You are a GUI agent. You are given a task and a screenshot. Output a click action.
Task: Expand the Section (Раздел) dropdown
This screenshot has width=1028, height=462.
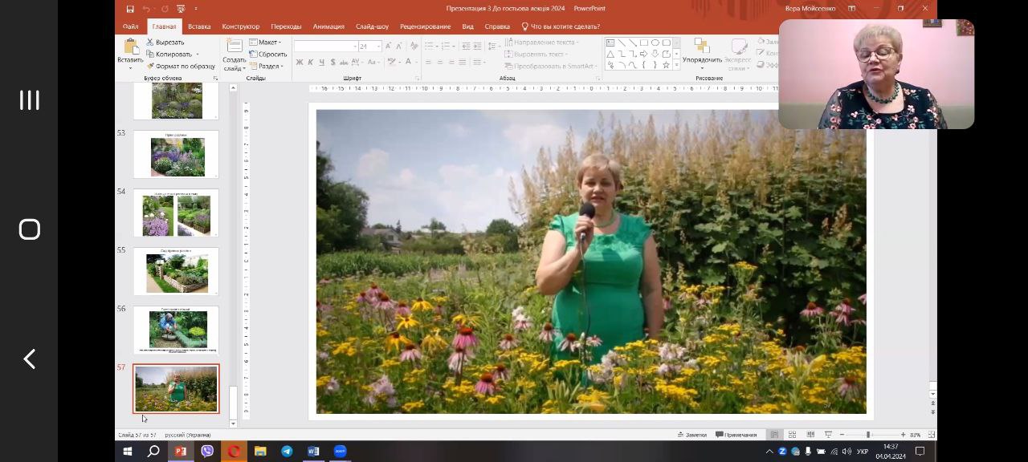coord(267,67)
